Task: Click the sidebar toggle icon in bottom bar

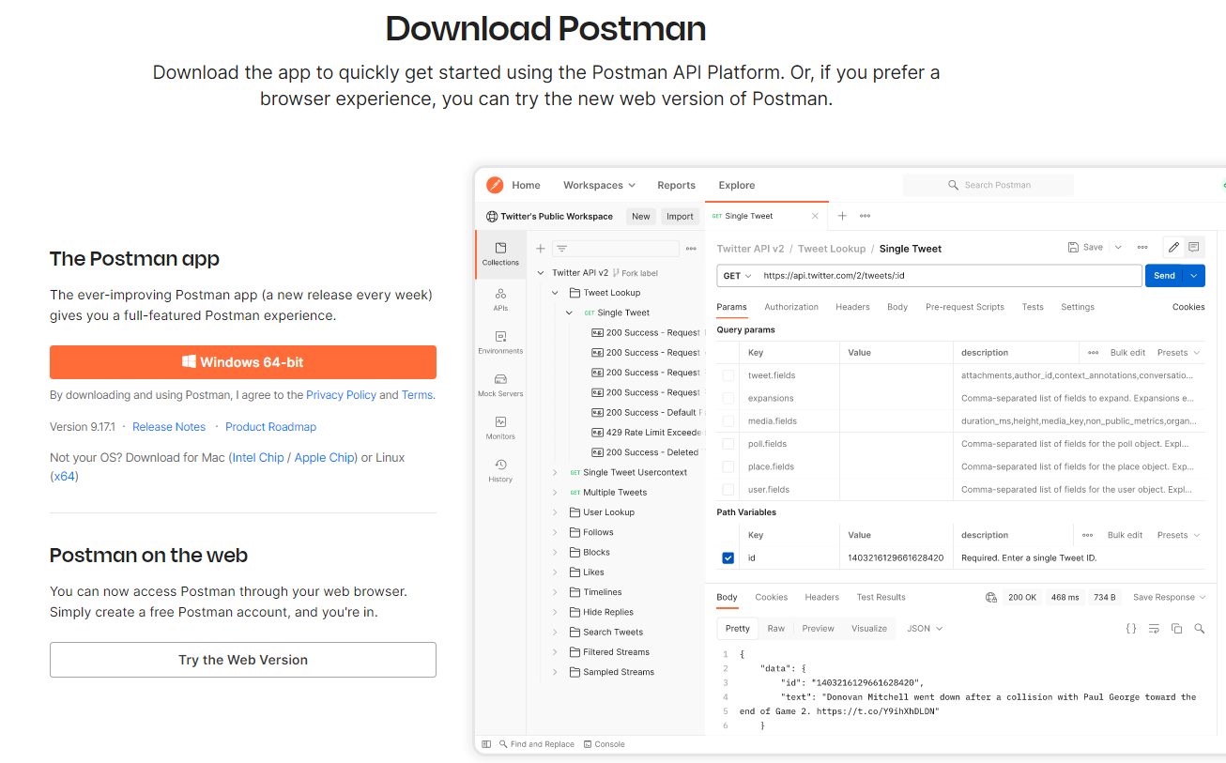Action: pyautogui.click(x=486, y=744)
